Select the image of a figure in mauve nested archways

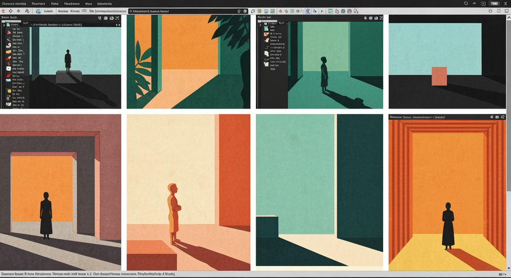tap(60, 192)
